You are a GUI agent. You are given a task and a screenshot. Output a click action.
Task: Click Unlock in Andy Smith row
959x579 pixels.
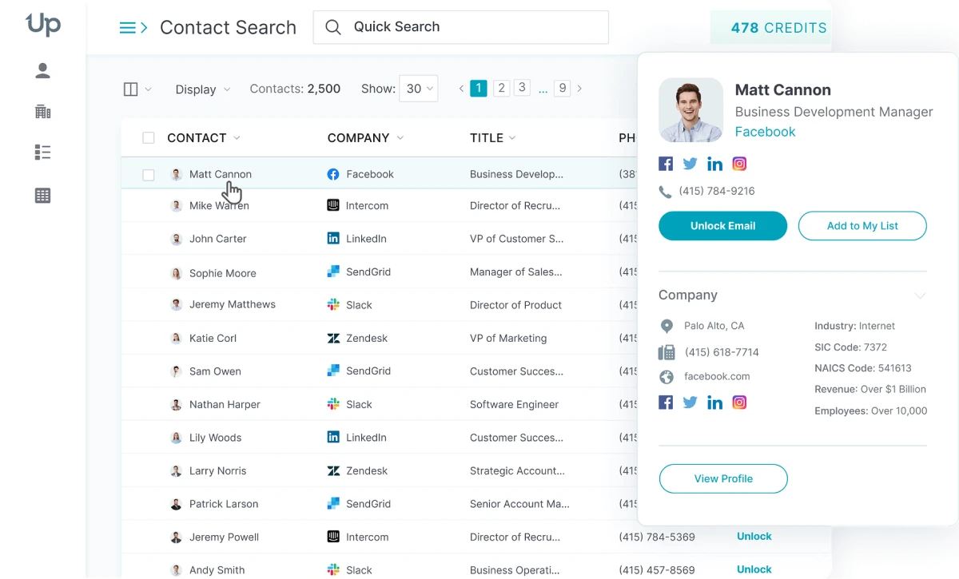(754, 569)
